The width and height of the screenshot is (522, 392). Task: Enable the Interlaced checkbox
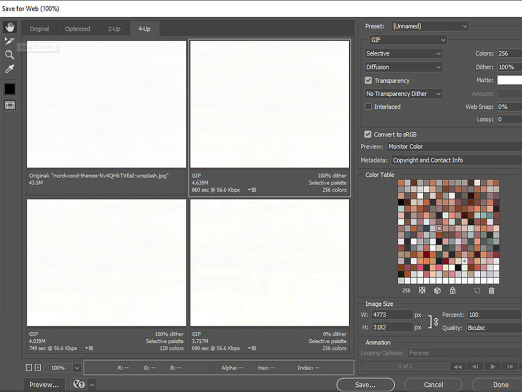368,107
